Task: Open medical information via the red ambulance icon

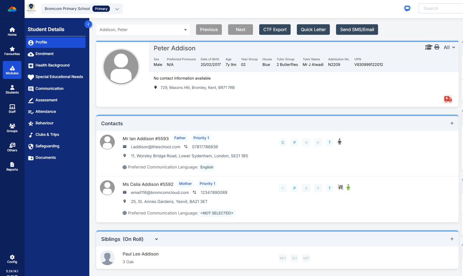Action: (448, 99)
